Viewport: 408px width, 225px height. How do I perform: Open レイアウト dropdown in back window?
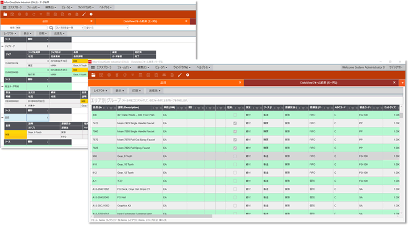10,33
